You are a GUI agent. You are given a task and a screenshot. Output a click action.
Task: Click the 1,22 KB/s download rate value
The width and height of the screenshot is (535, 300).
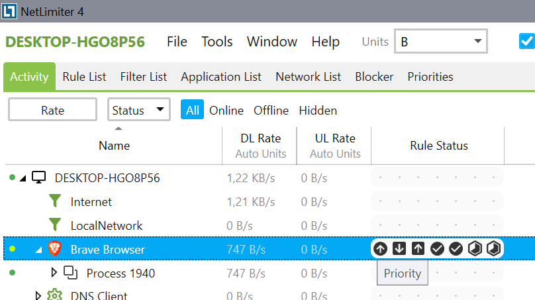coord(251,178)
